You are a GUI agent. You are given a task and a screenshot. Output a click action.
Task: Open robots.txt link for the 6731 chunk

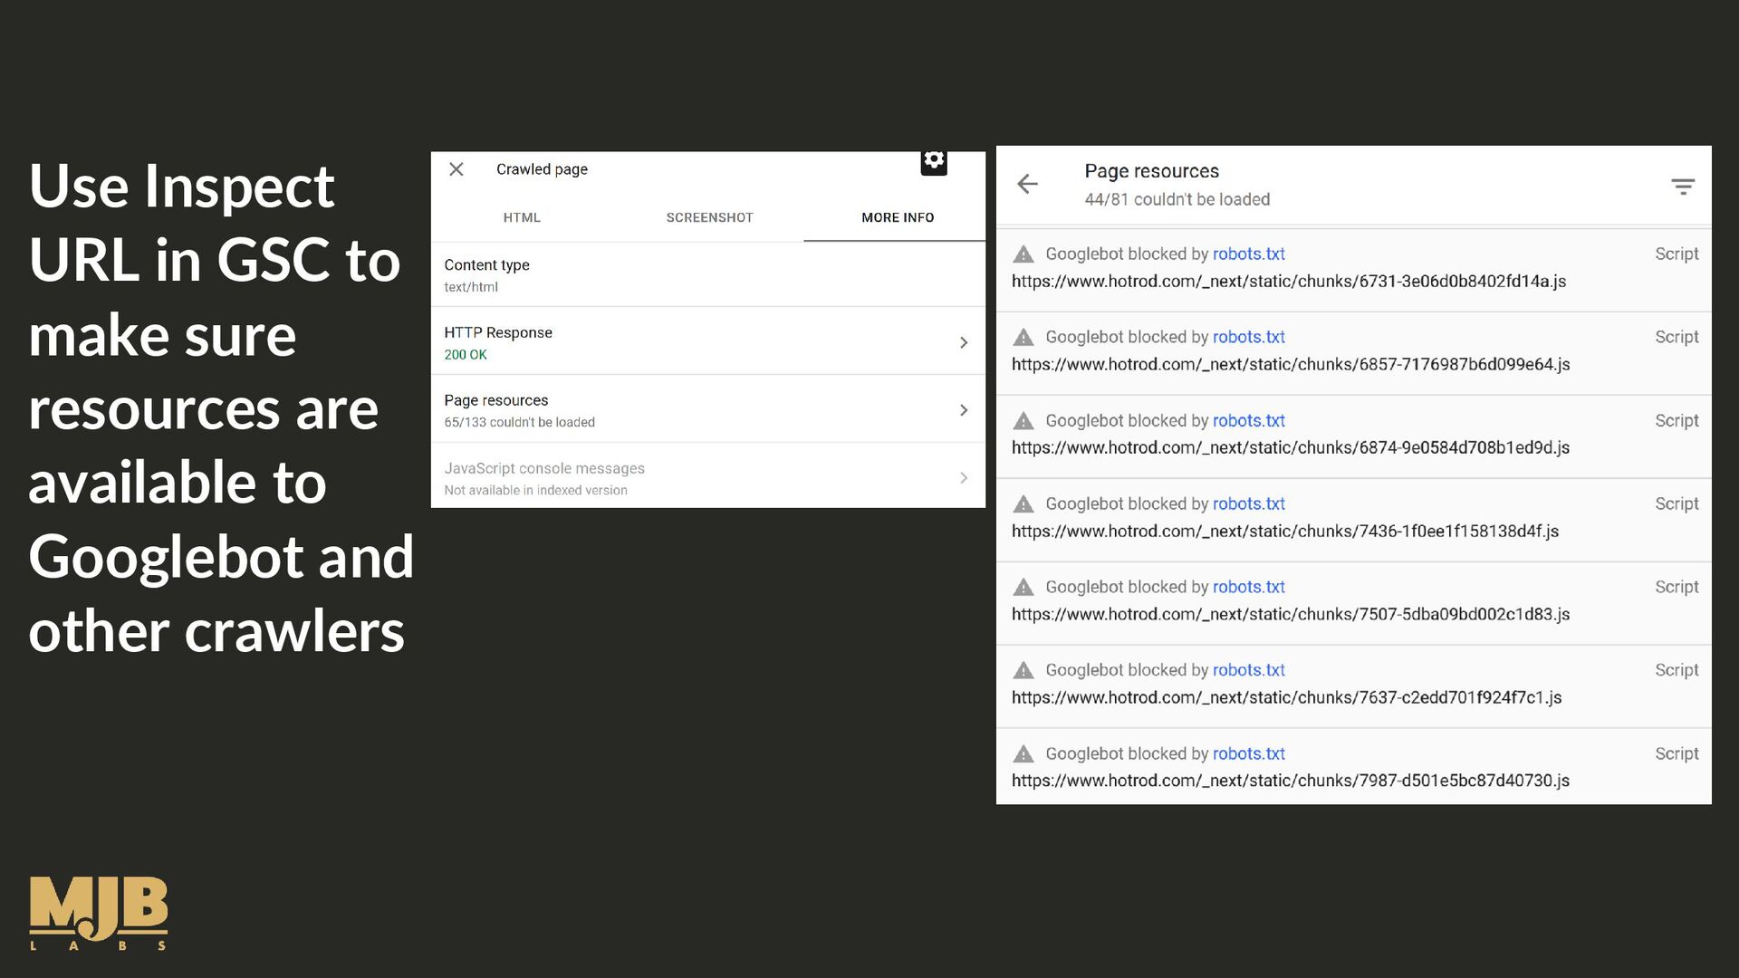click(x=1249, y=254)
